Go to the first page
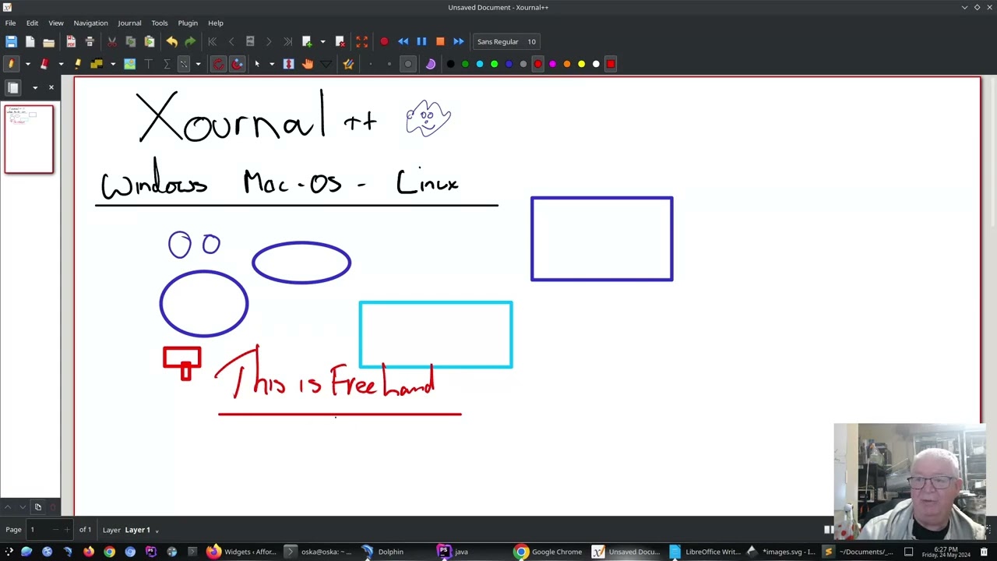 click(x=212, y=41)
